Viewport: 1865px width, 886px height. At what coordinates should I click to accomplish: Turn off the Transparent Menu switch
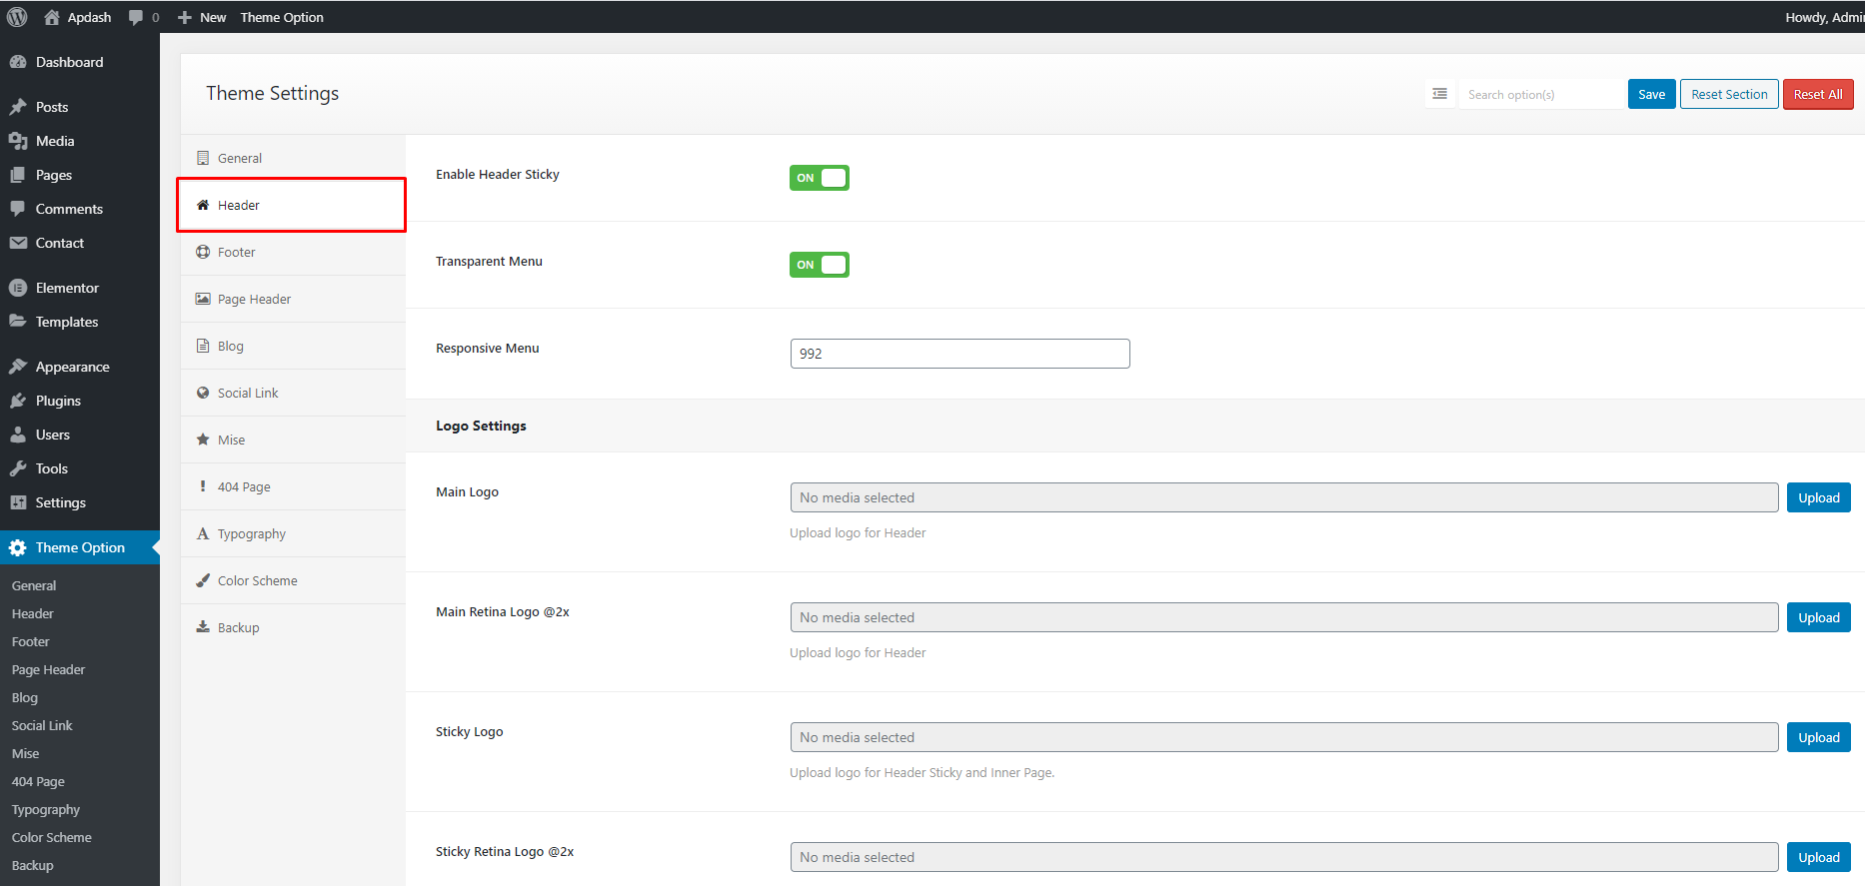tap(819, 265)
